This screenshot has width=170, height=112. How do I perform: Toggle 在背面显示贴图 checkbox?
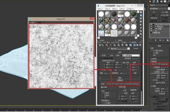(x=101, y=58)
